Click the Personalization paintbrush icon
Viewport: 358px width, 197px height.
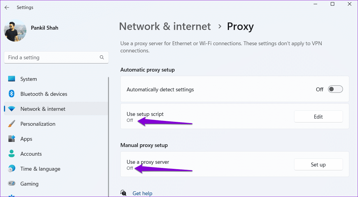pos(12,124)
